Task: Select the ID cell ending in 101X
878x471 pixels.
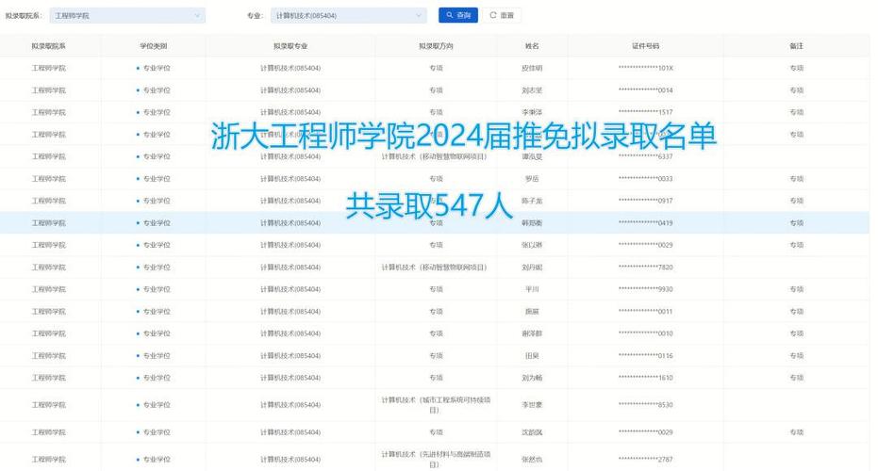Action: pyautogui.click(x=646, y=68)
